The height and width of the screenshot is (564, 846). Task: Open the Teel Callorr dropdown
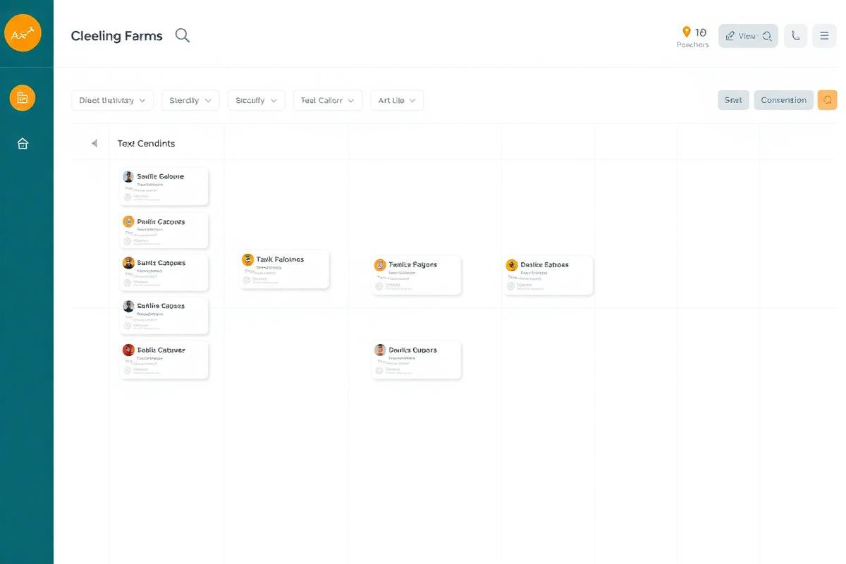pyautogui.click(x=327, y=100)
